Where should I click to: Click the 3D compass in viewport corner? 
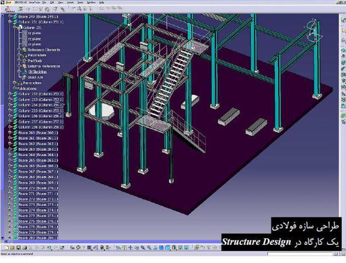[x=313, y=32]
